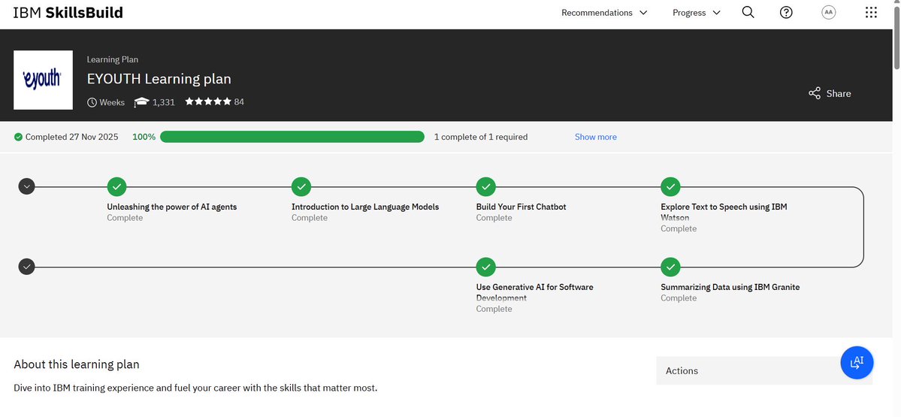Click the Completed 27 Nov 2025 text
The image size is (901, 417).
tap(72, 137)
